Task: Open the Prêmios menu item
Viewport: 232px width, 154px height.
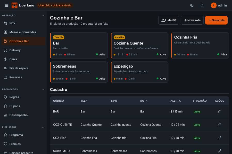Action: coord(23,144)
